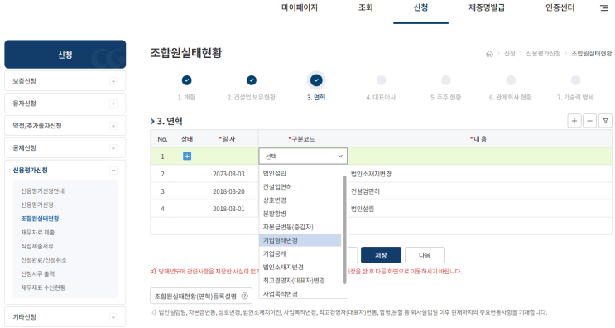Click 내용 cell 건설업면허 in row 3
Viewport: 615px width, 328px height.
tap(480, 191)
